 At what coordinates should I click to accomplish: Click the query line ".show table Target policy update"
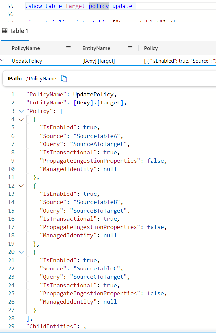pyautogui.click(x=79, y=6)
